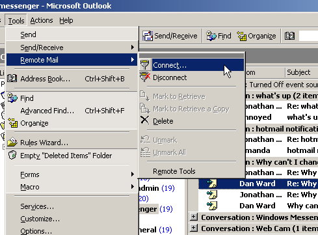
Task: Click the Delete X icon in submenu
Action: [144, 120]
